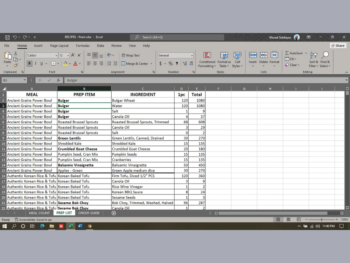Click the Borders icon

coord(53,63)
